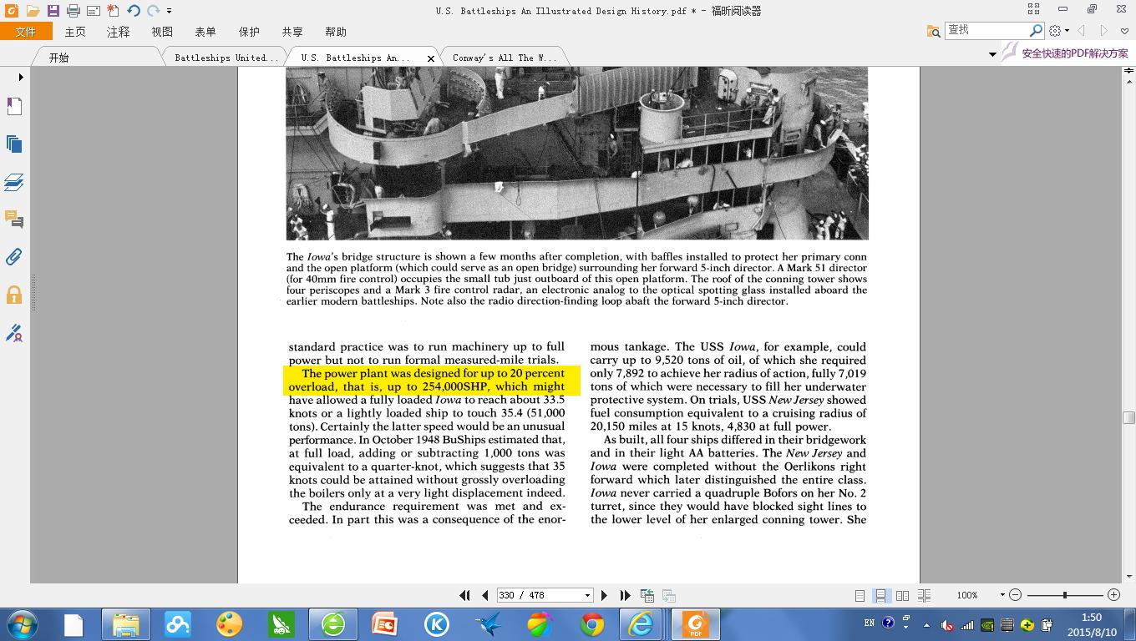Screen dimensions: 1136x641
Task: Click the advanced folder search icon
Action: pyautogui.click(x=933, y=31)
